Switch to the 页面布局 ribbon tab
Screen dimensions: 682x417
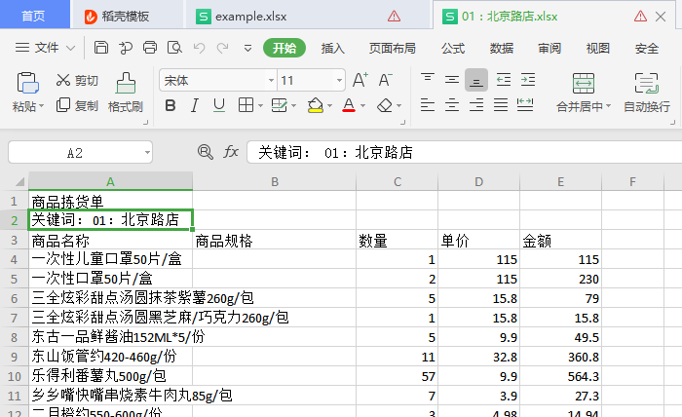point(393,49)
